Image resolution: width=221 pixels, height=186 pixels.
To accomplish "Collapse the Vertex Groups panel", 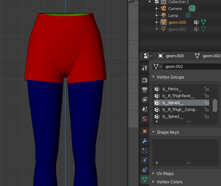I will point(153,77).
